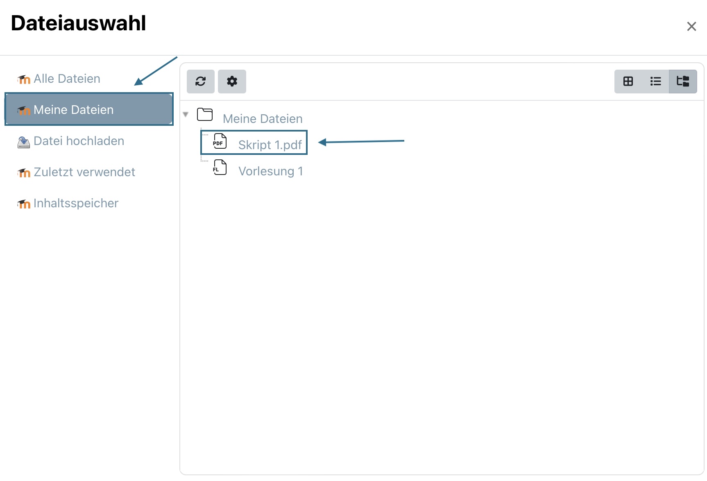707x481 pixels.
Task: Click the Datei hochladen upload icon
Action: 24,142
